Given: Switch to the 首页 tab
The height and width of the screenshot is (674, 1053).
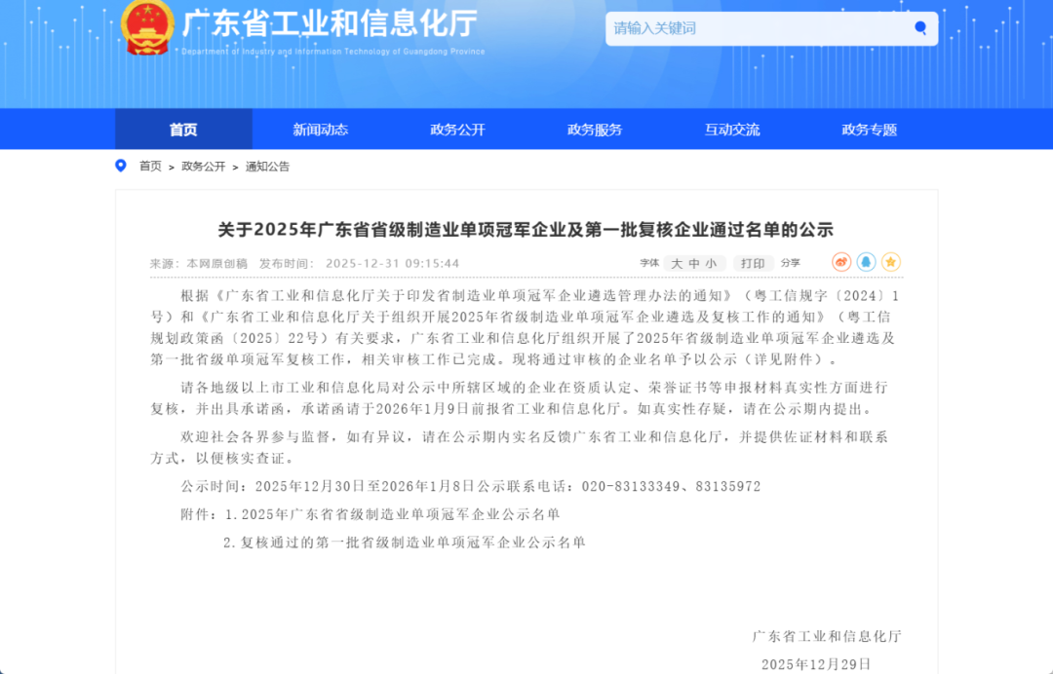Looking at the screenshot, I should (183, 129).
